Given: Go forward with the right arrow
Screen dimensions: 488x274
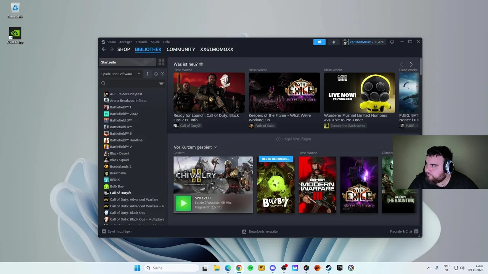Looking at the screenshot, I should [112, 49].
